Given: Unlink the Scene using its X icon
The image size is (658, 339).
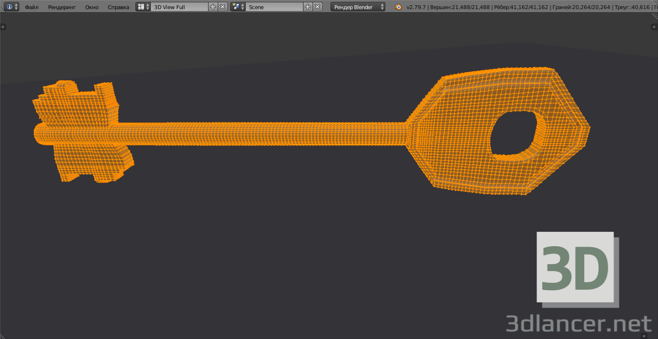Looking at the screenshot, I should click(x=316, y=7).
